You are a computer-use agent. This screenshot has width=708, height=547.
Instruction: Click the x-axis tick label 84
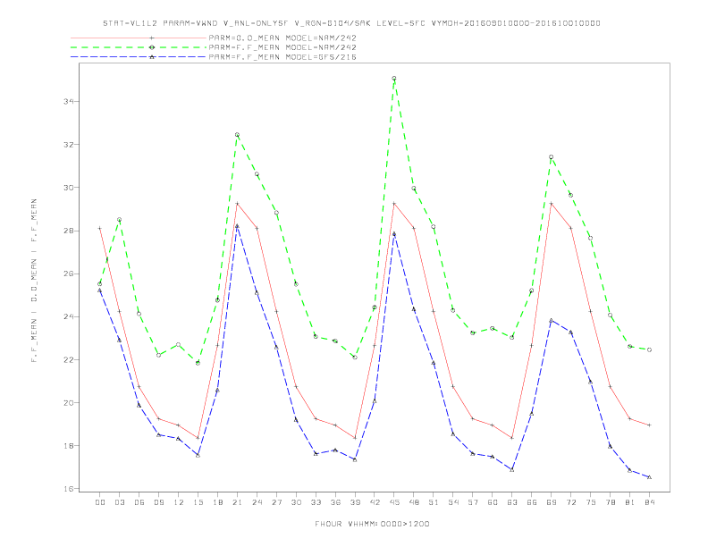pos(649,502)
